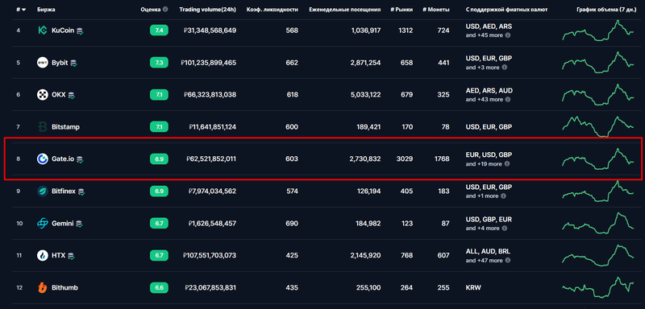Open the Bybit exchange logo
645x309 pixels.
[43, 63]
